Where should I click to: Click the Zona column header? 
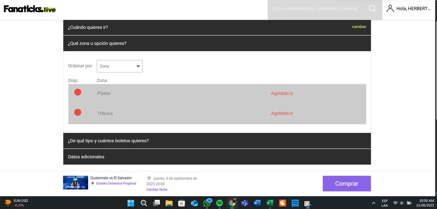point(102,80)
